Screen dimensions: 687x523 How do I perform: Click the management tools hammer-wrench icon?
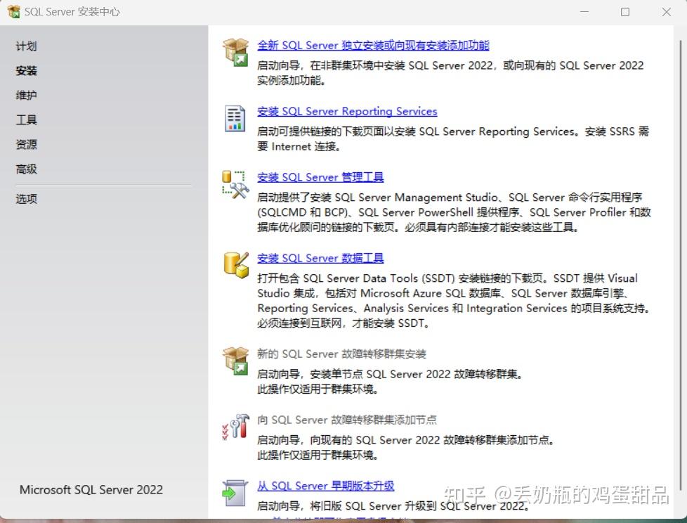[x=236, y=185]
